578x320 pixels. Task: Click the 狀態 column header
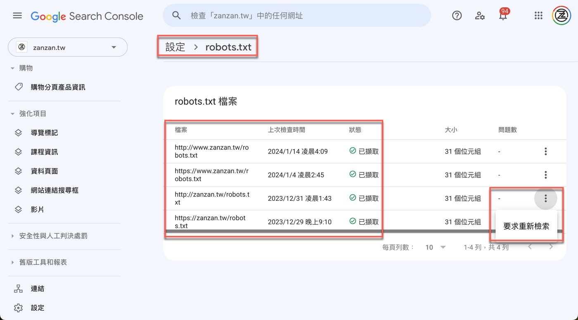(355, 129)
